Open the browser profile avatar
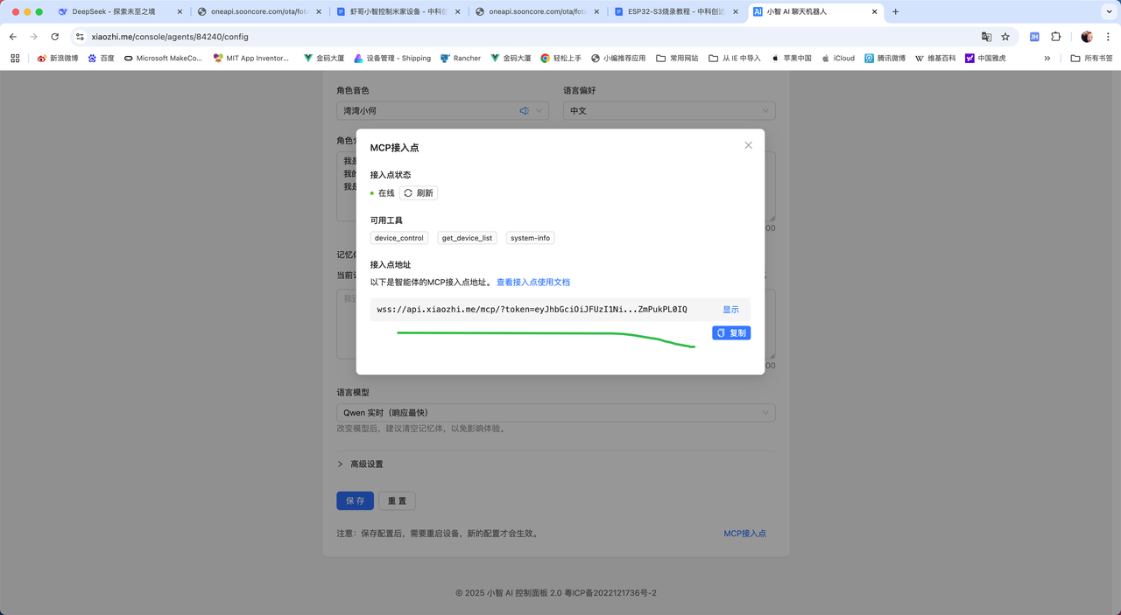Screen dimensions: 1121x615 click(1086, 37)
